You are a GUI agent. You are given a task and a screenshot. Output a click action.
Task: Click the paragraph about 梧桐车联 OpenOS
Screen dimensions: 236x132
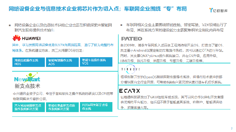point(172,79)
